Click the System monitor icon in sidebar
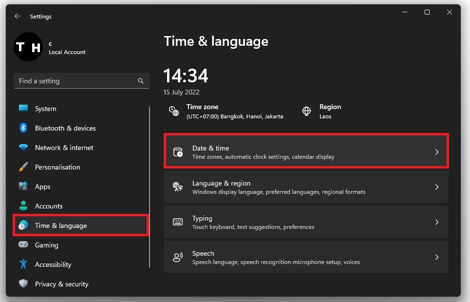This screenshot has height=302, width=470. [x=23, y=108]
